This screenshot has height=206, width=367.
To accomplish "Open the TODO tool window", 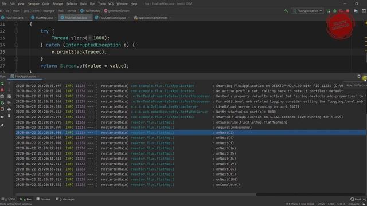I will coord(9,199).
